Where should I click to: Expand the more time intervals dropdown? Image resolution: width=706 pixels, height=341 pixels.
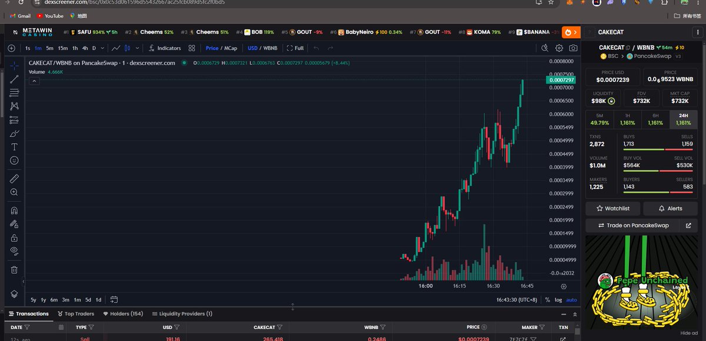pyautogui.click(x=102, y=48)
